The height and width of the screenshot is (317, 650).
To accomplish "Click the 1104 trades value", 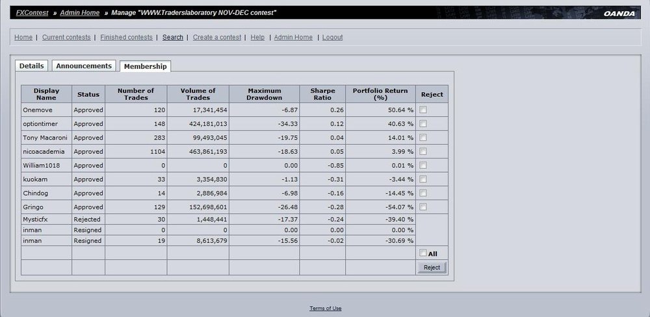I will (x=157, y=151).
